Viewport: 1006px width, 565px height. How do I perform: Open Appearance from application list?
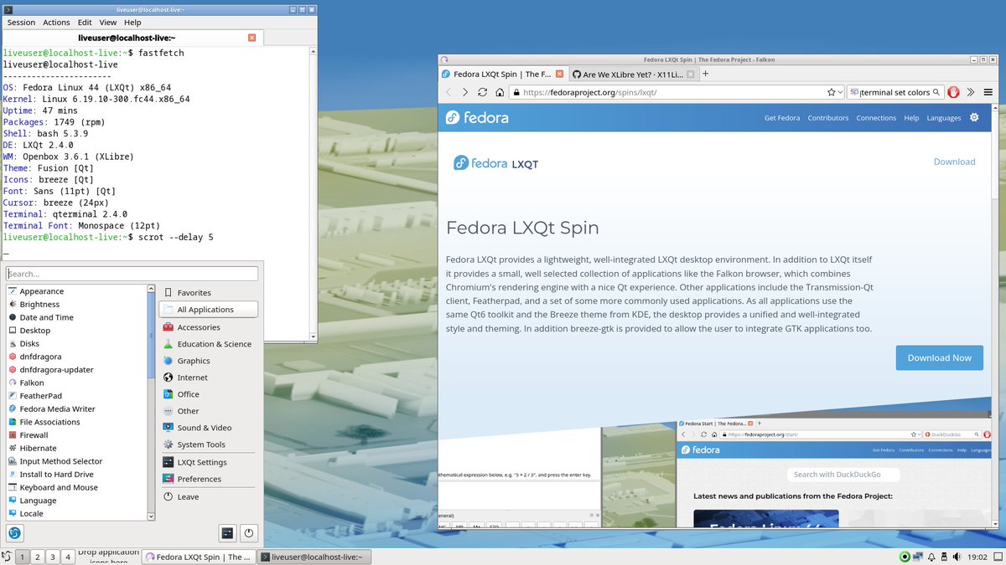77,291
